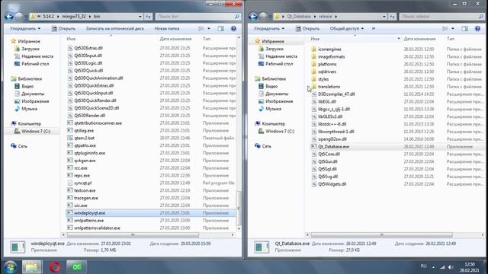This screenshot has height=274, width=488.
Task: Toggle preview pane in right window
Action: [464, 29]
